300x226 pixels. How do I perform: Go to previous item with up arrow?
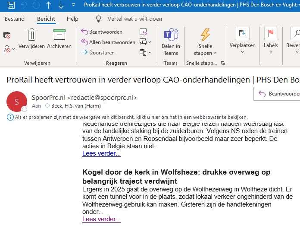48,6
